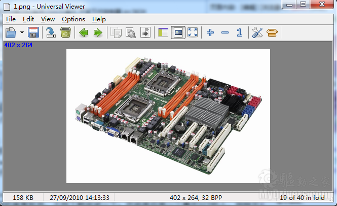This screenshot has height=206, width=337.
Task: Toggle the navigation side panel button
Action: click(163, 33)
